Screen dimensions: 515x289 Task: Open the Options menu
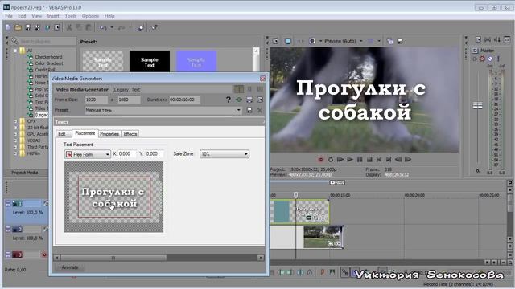(90, 16)
